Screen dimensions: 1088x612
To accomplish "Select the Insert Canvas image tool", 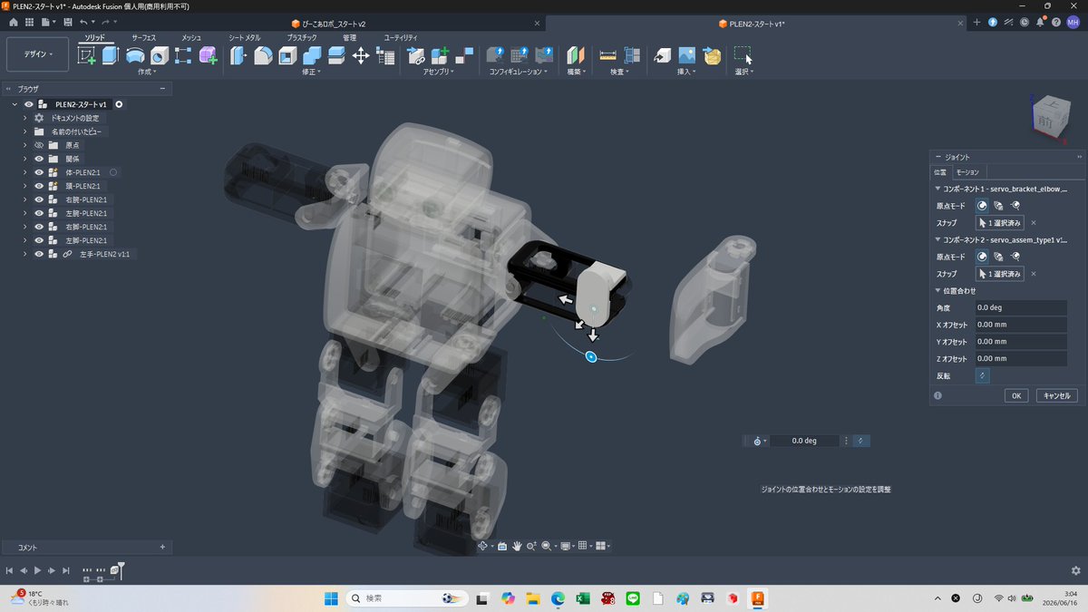I will 687,55.
